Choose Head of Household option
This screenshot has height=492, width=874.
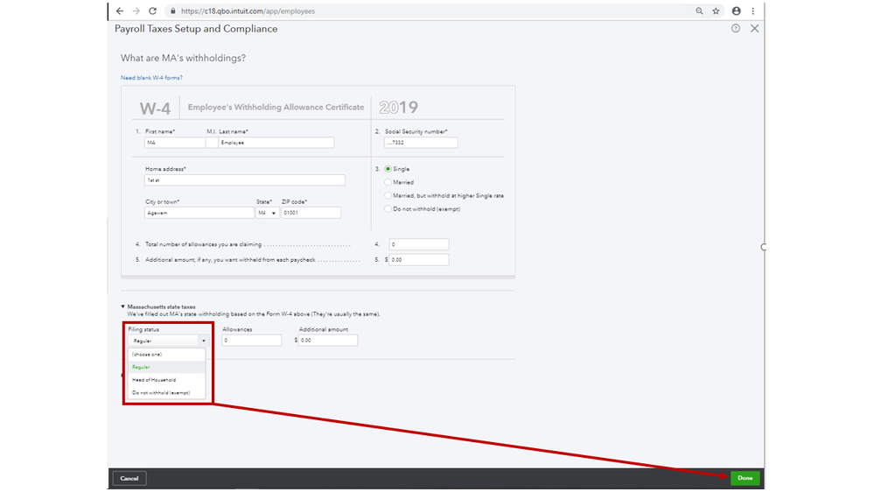tap(167, 380)
